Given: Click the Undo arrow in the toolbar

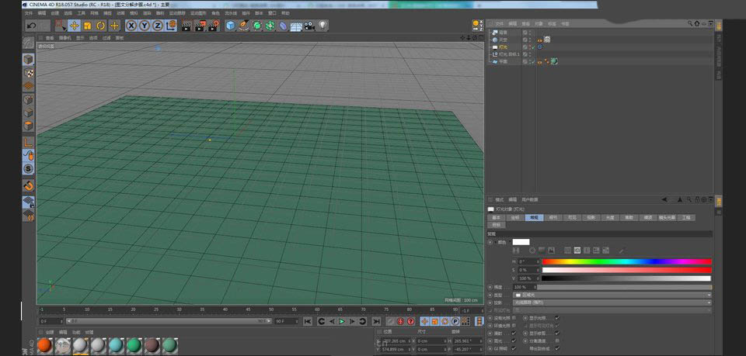Looking at the screenshot, I should click(x=31, y=26).
